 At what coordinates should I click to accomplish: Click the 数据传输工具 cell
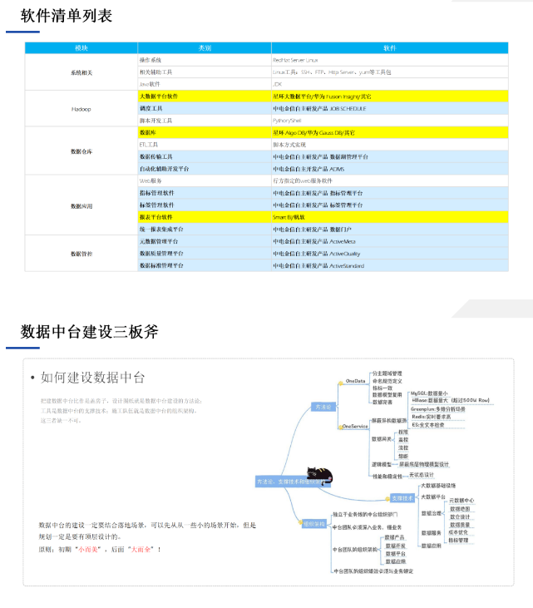[205, 156]
